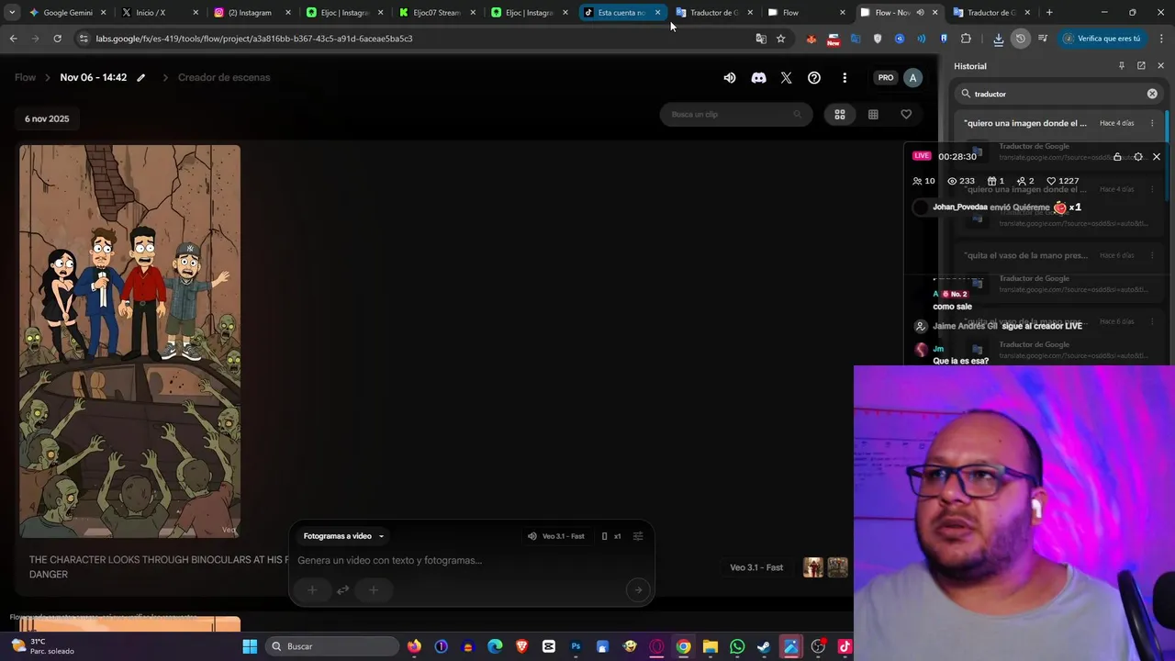Edit the project name with pencil icon
The height and width of the screenshot is (661, 1175).
click(141, 78)
